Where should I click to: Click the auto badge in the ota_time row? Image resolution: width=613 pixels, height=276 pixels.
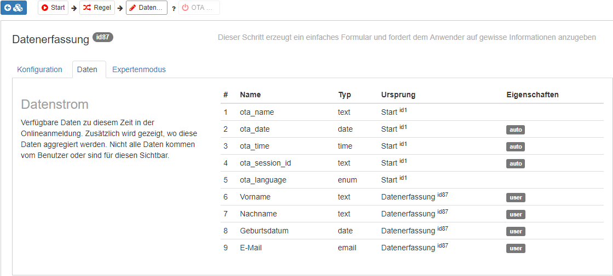pos(516,147)
